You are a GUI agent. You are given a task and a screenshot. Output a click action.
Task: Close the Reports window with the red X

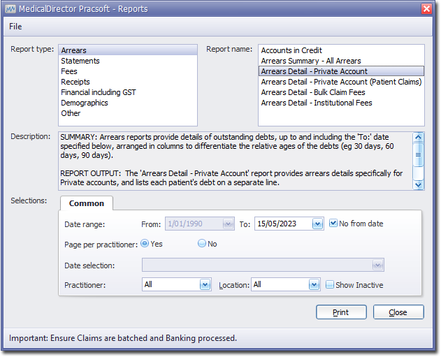(426, 8)
